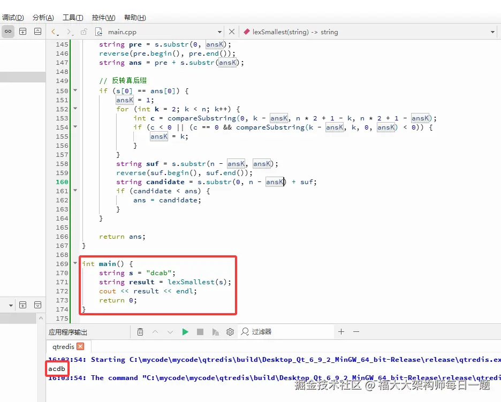Close the qtredis output tab
Image resolution: width=501 pixels, height=402 pixels.
coord(80,346)
